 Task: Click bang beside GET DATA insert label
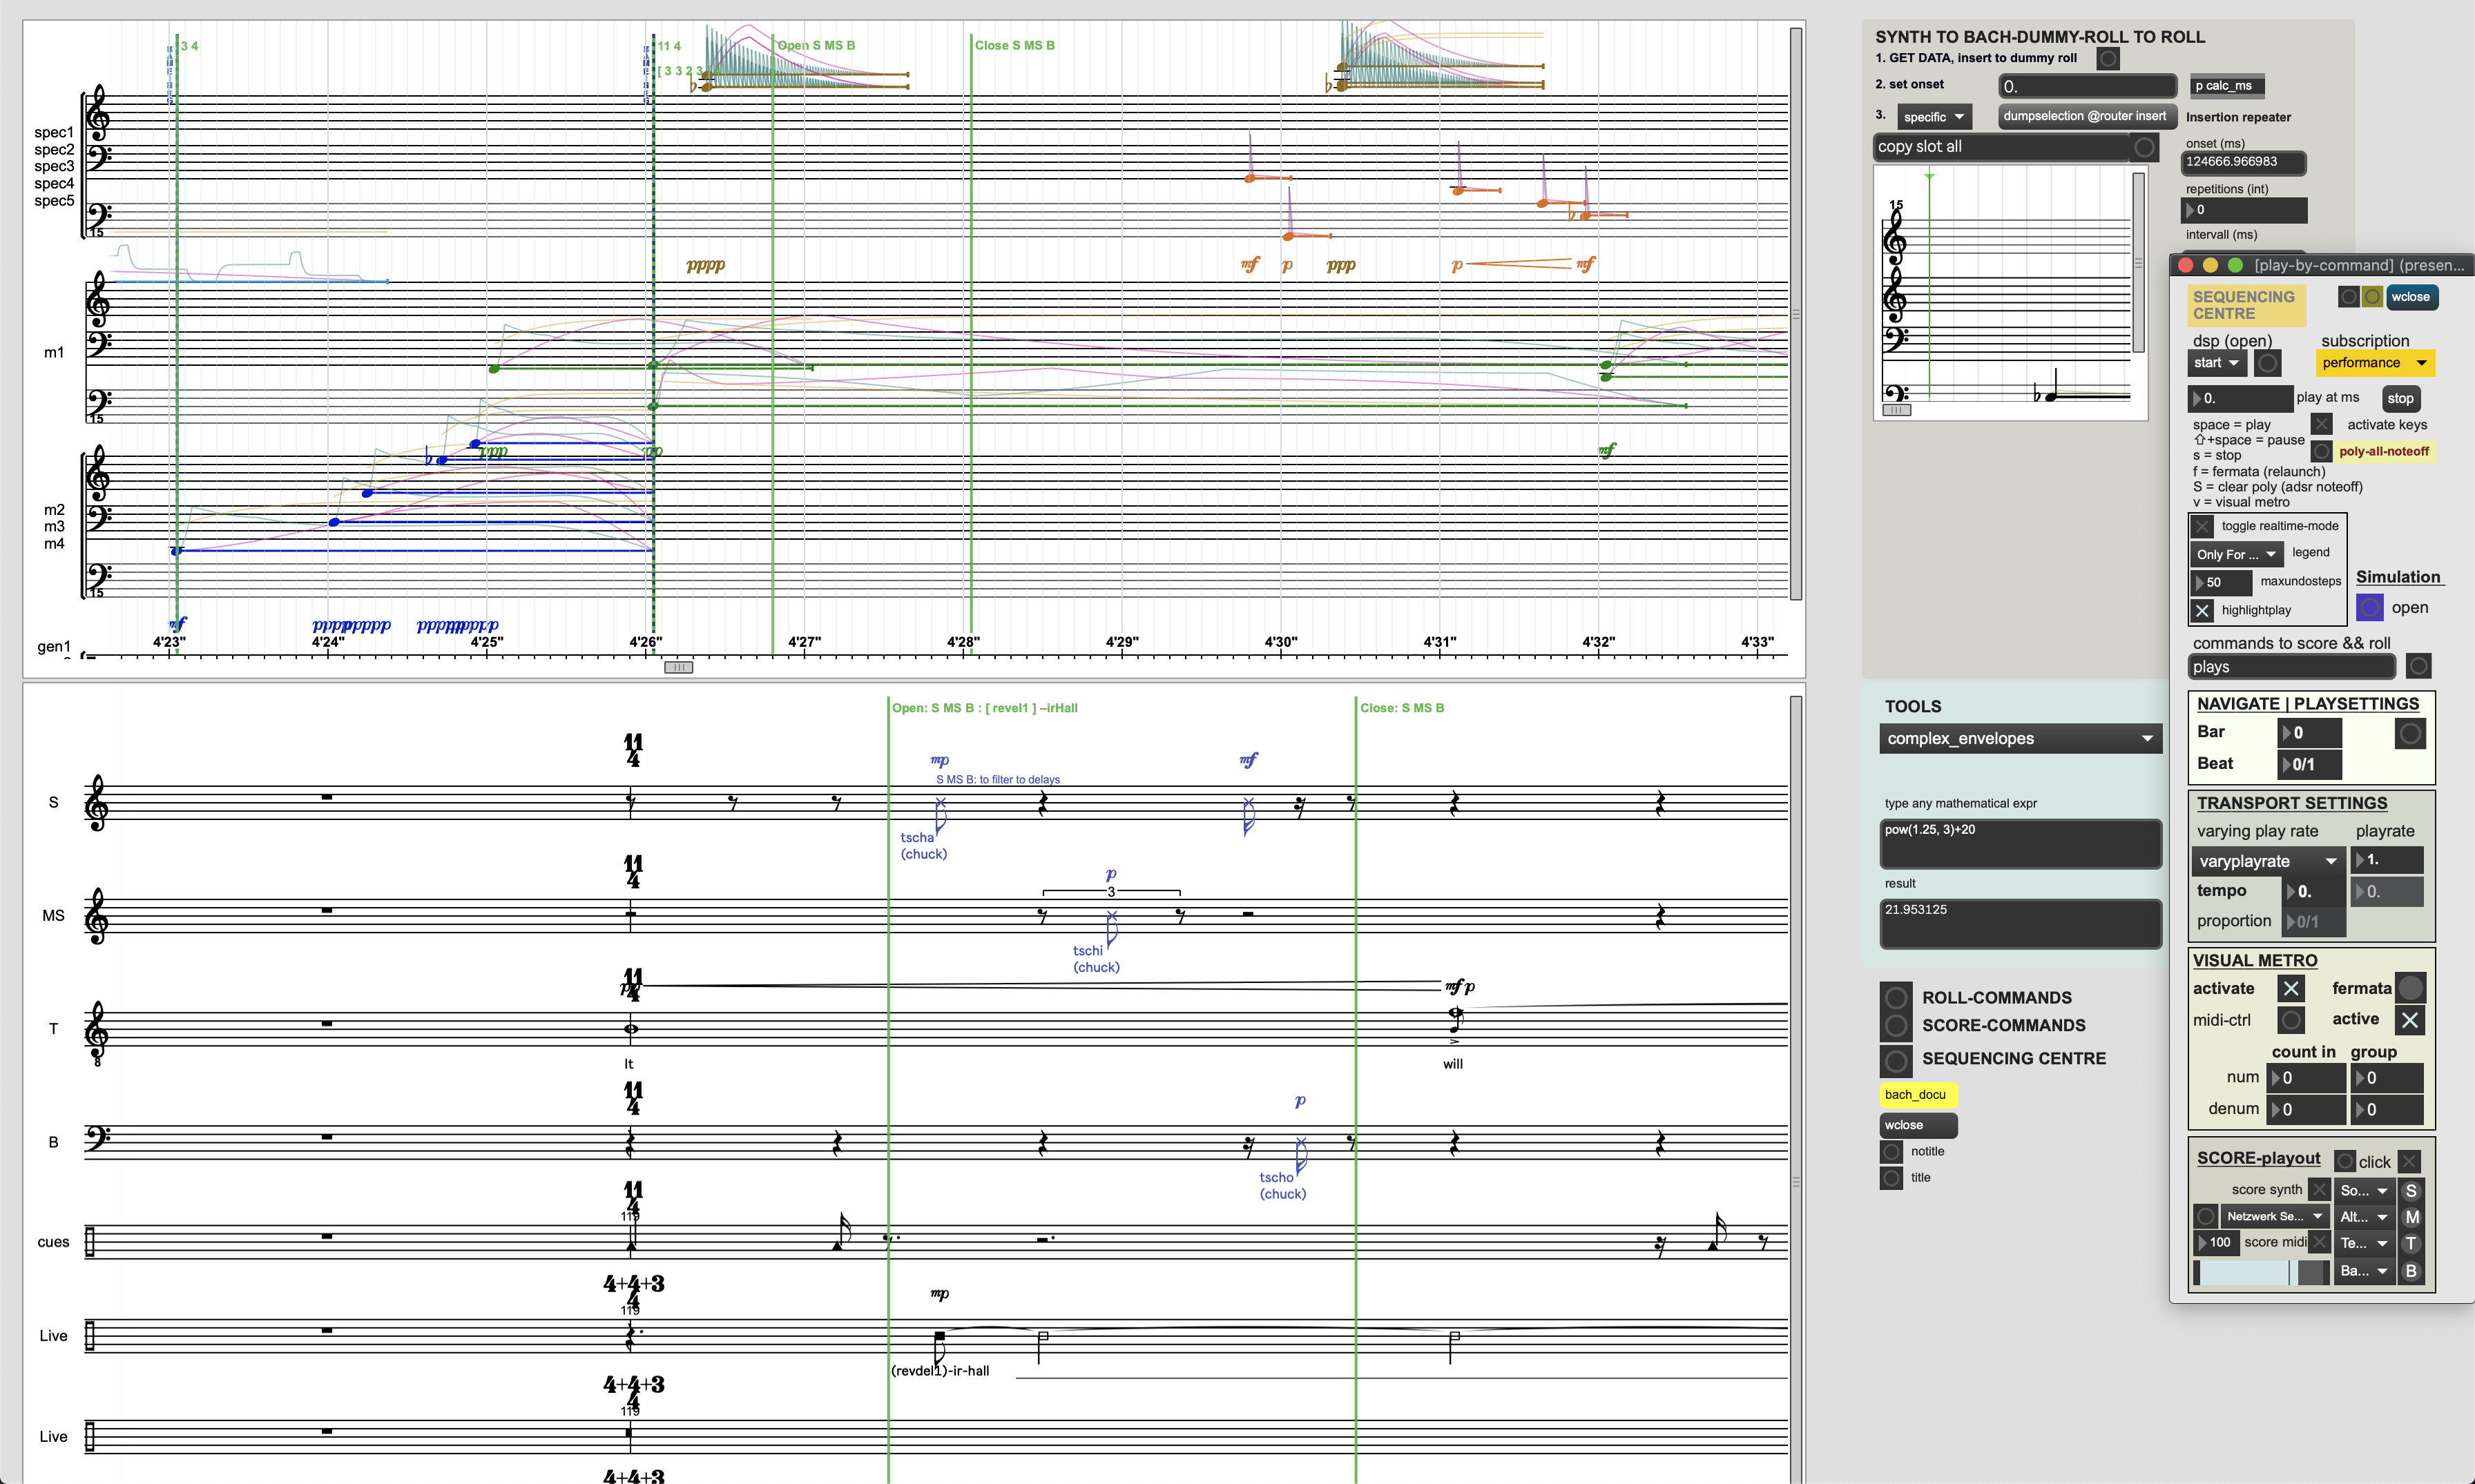[x=2108, y=59]
